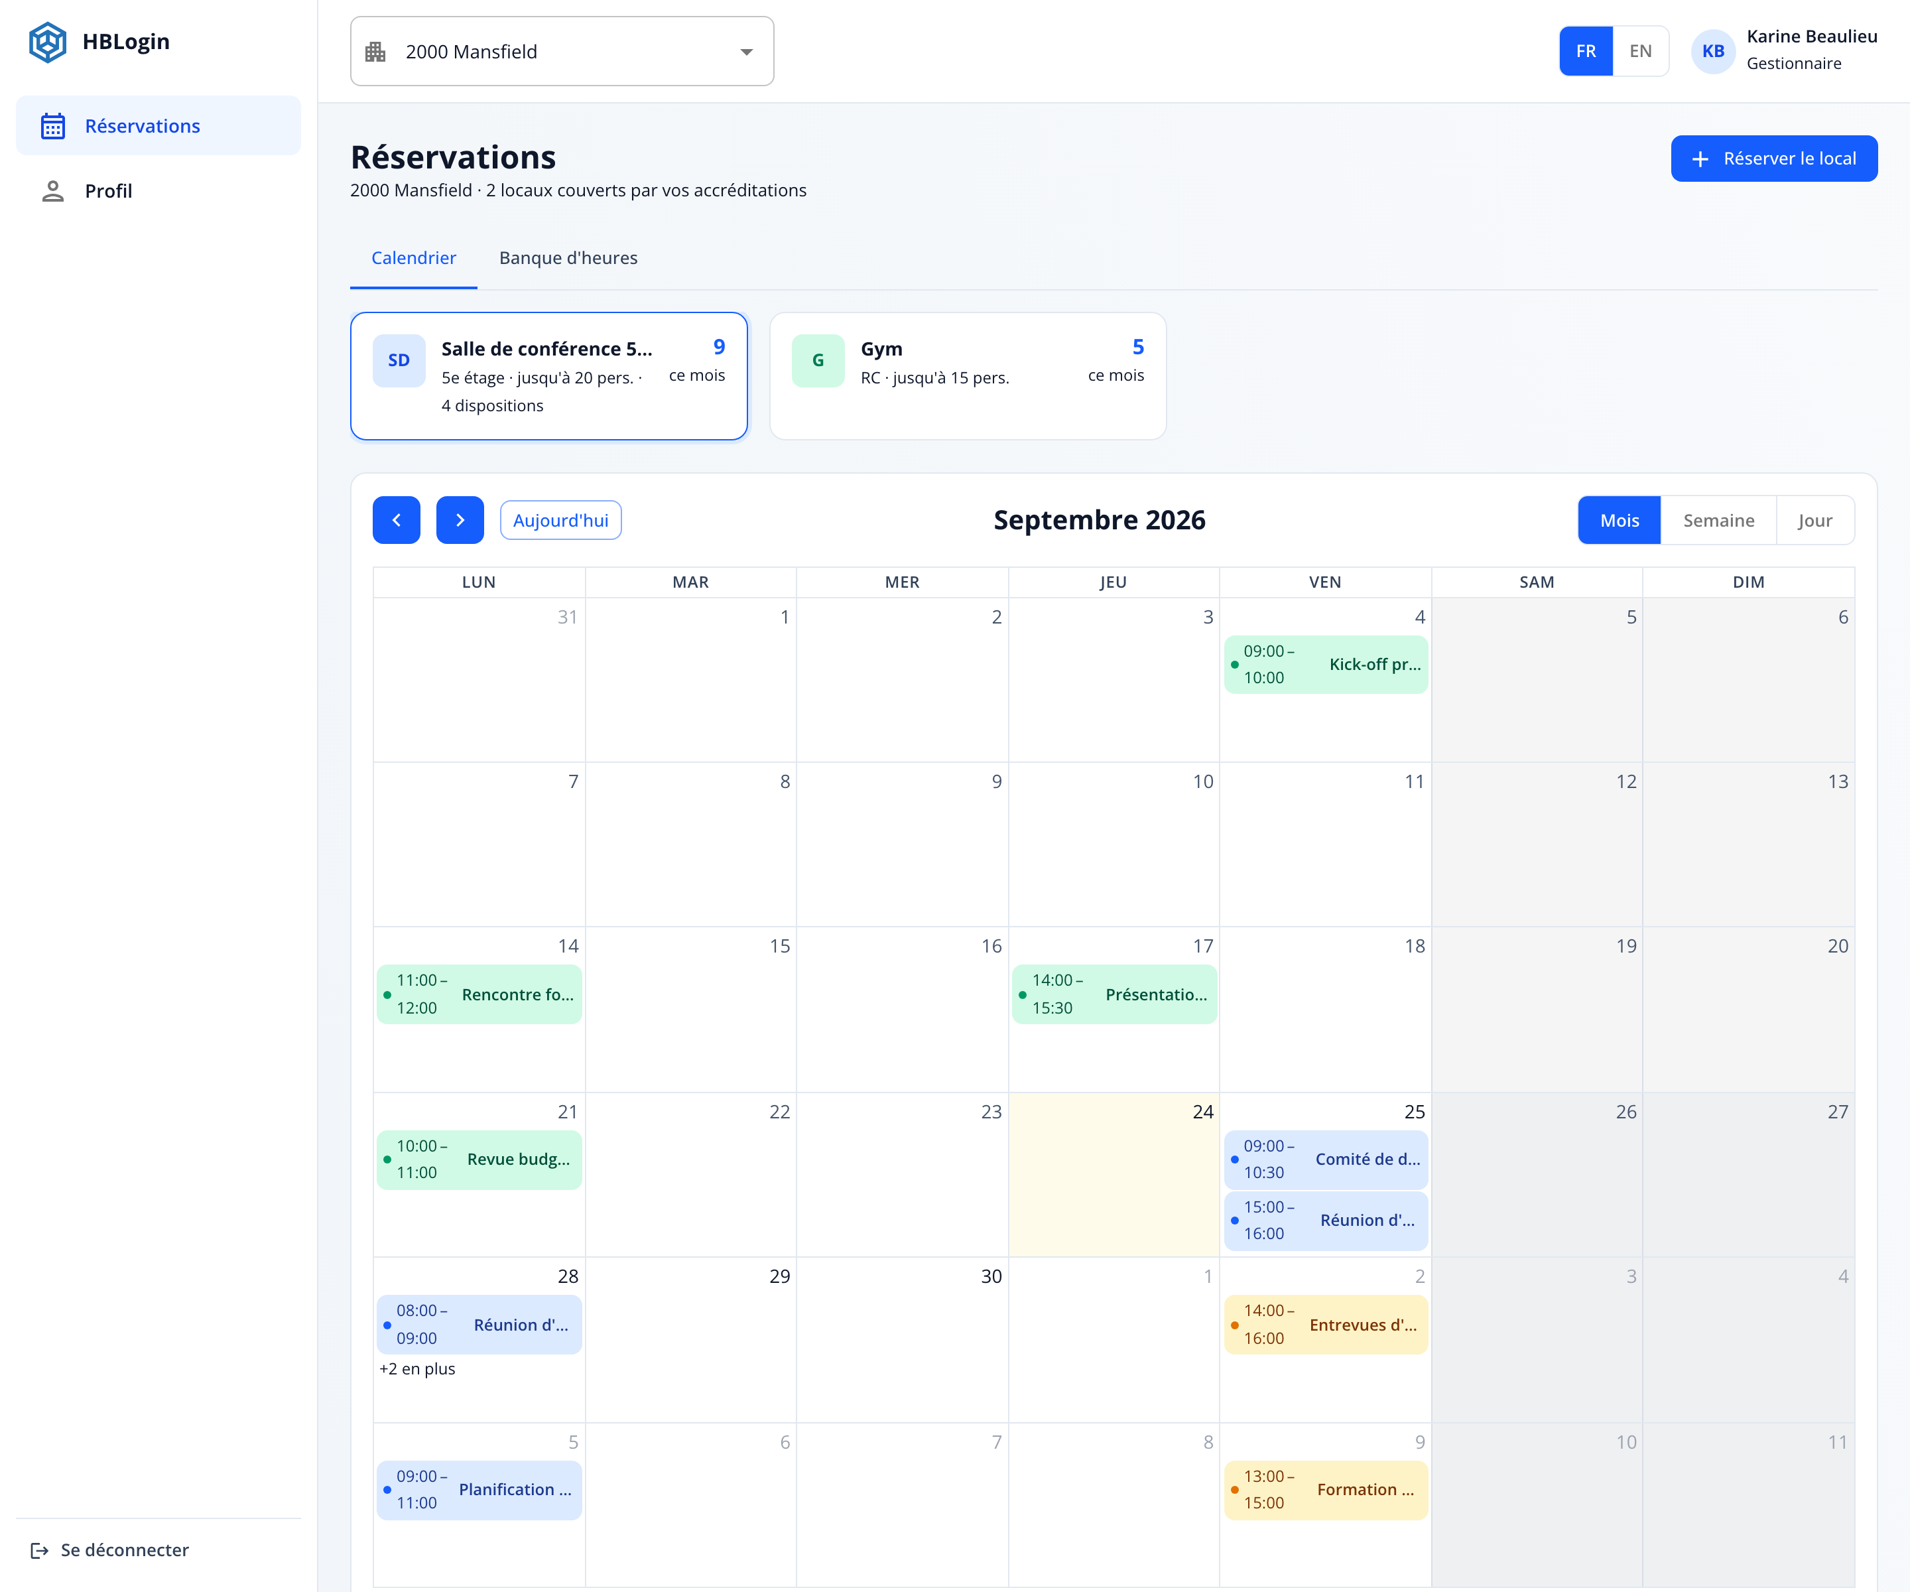Click Réserver le local button

[1775, 159]
